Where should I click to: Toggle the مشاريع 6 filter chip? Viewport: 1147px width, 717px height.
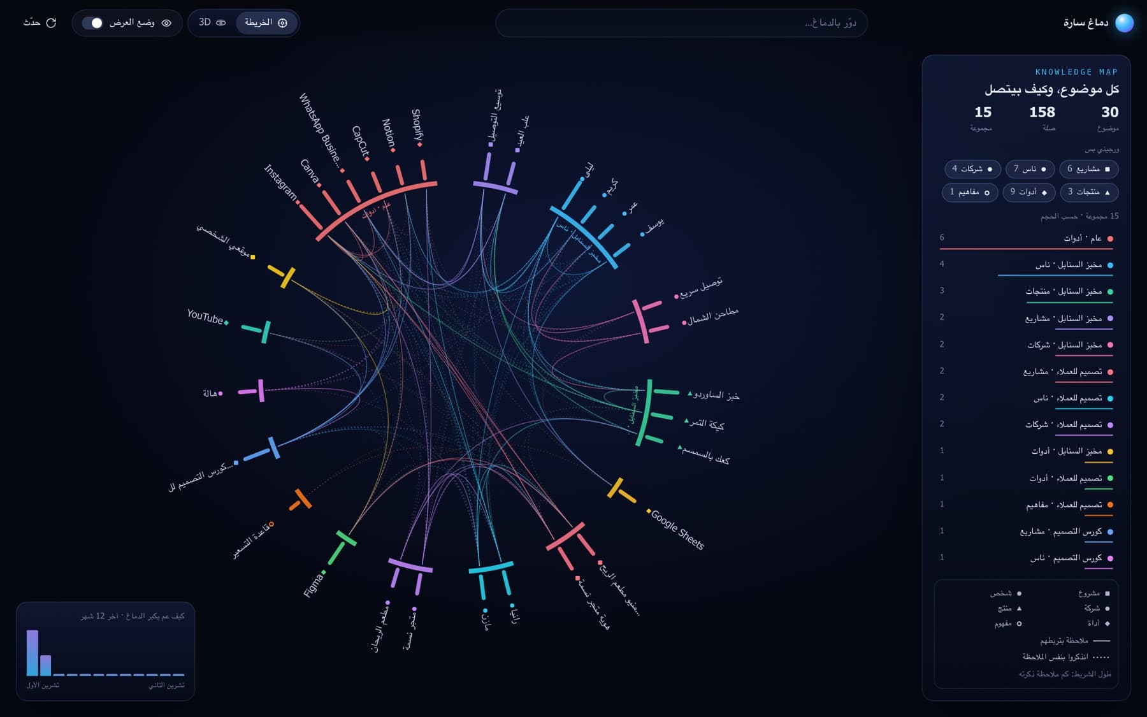[x=1089, y=169]
